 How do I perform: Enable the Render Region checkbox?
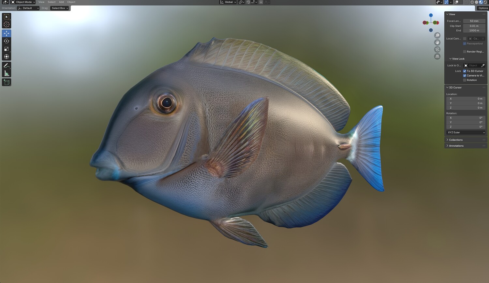[x=465, y=51]
